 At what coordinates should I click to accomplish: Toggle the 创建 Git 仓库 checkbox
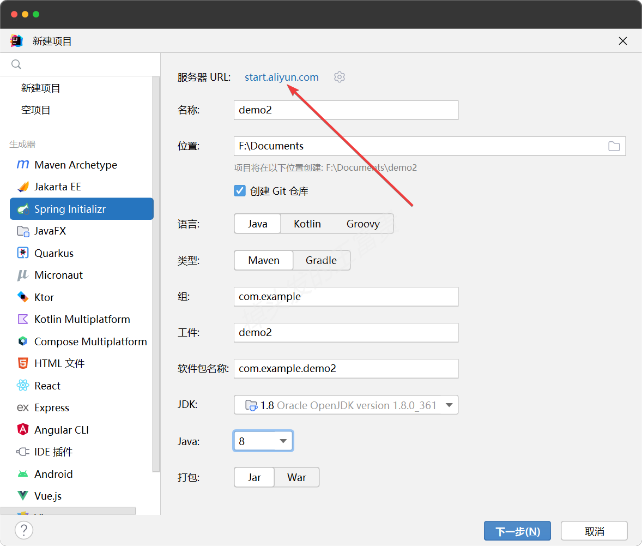click(239, 190)
